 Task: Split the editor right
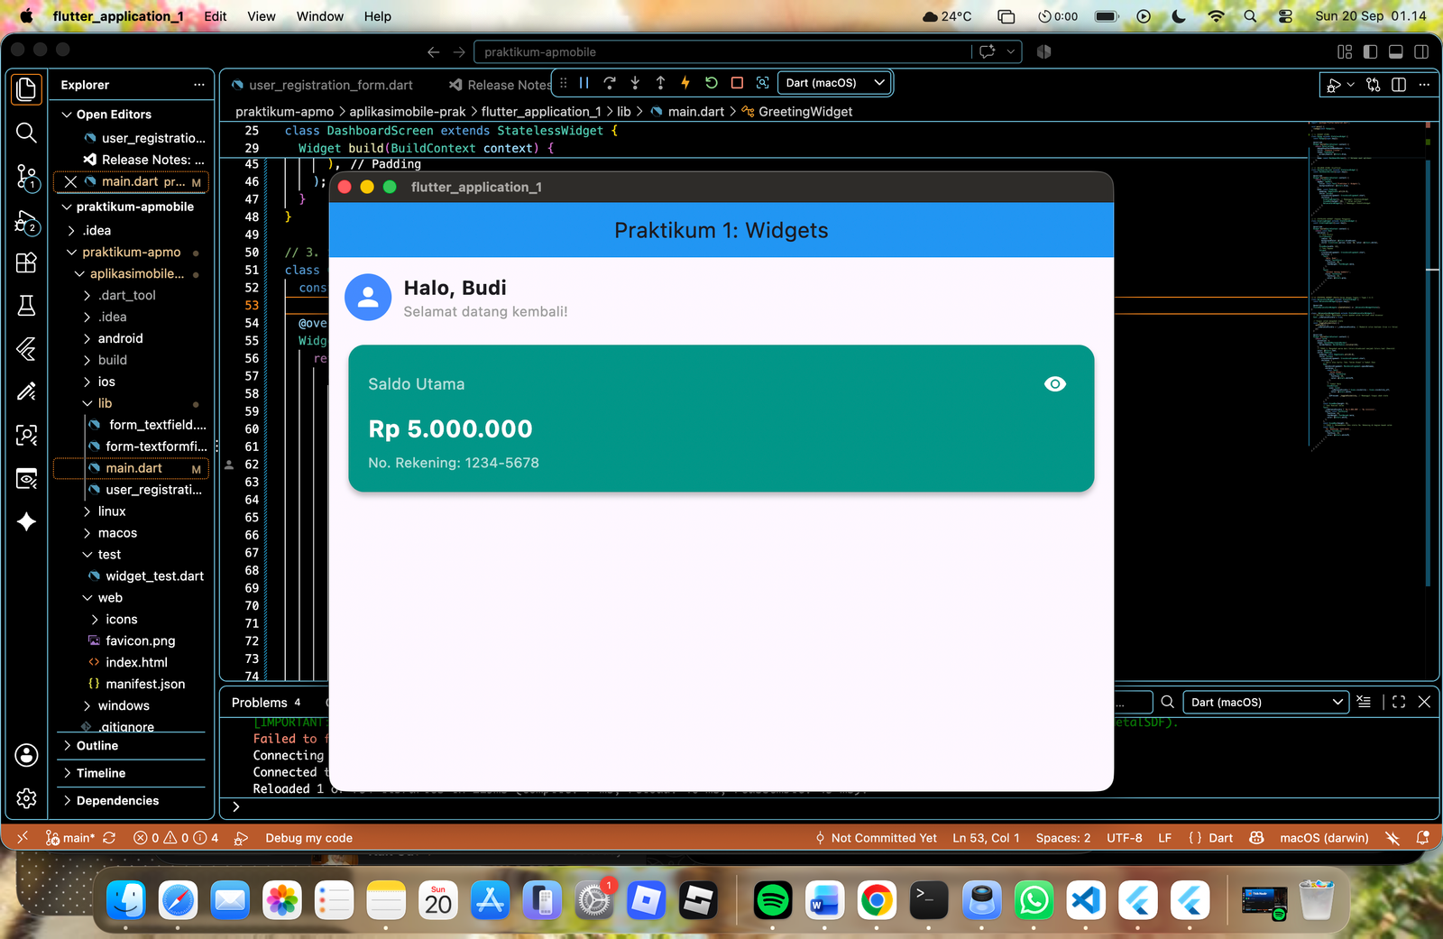1399,85
